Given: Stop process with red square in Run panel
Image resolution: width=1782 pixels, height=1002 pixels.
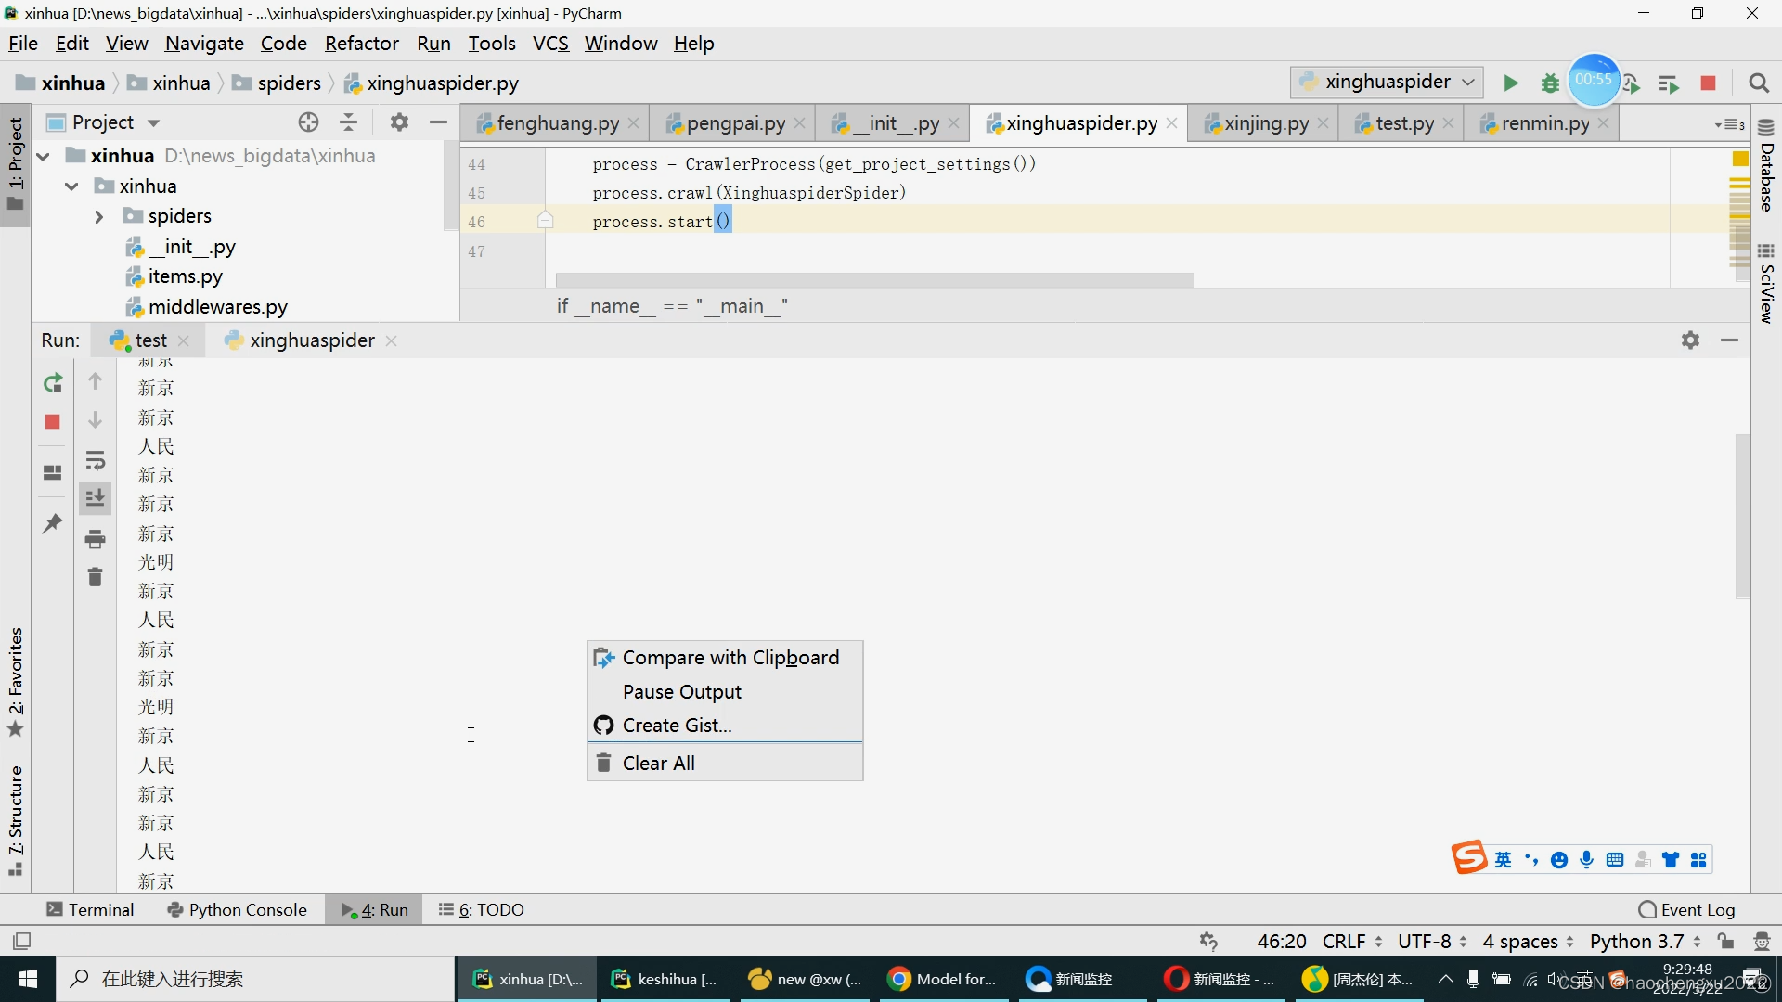Looking at the screenshot, I should point(53,422).
